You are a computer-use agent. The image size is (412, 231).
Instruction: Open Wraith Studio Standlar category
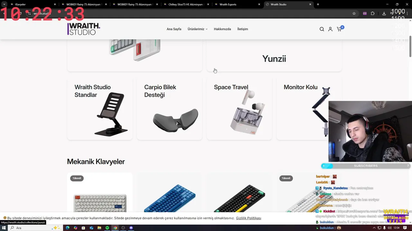pyautogui.click(x=100, y=109)
